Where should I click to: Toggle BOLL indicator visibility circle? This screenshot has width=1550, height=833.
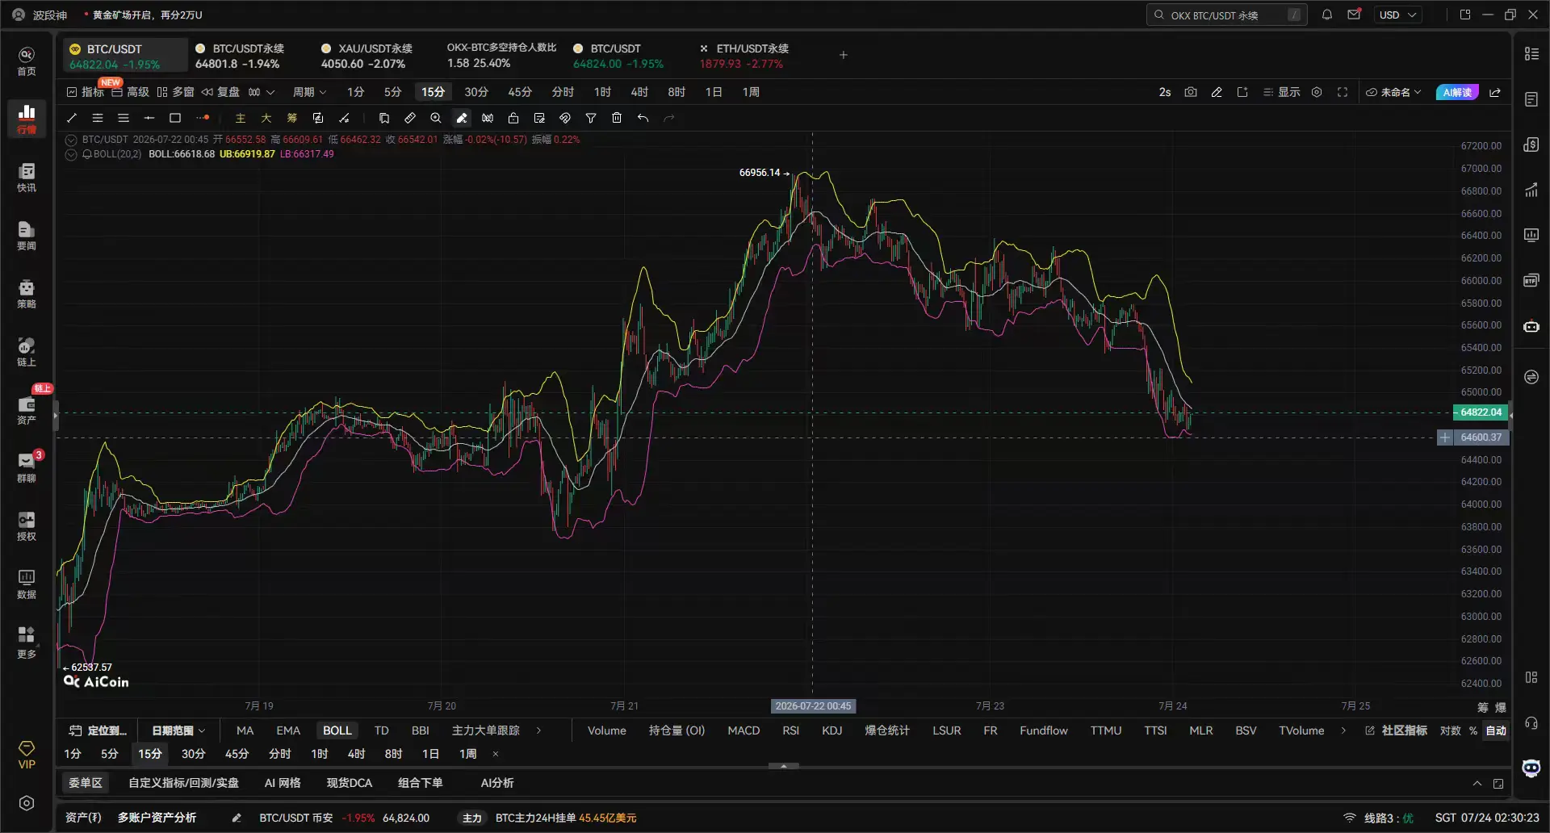pos(71,154)
